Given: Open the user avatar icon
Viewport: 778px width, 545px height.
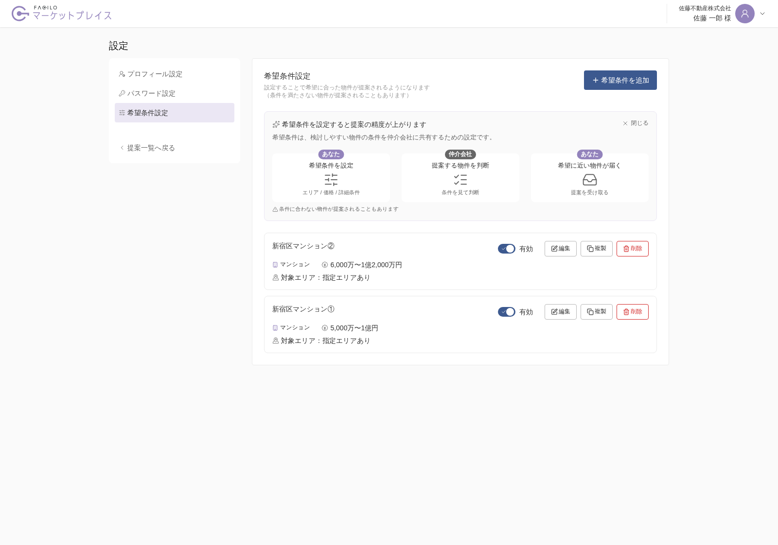Looking at the screenshot, I should click(744, 14).
